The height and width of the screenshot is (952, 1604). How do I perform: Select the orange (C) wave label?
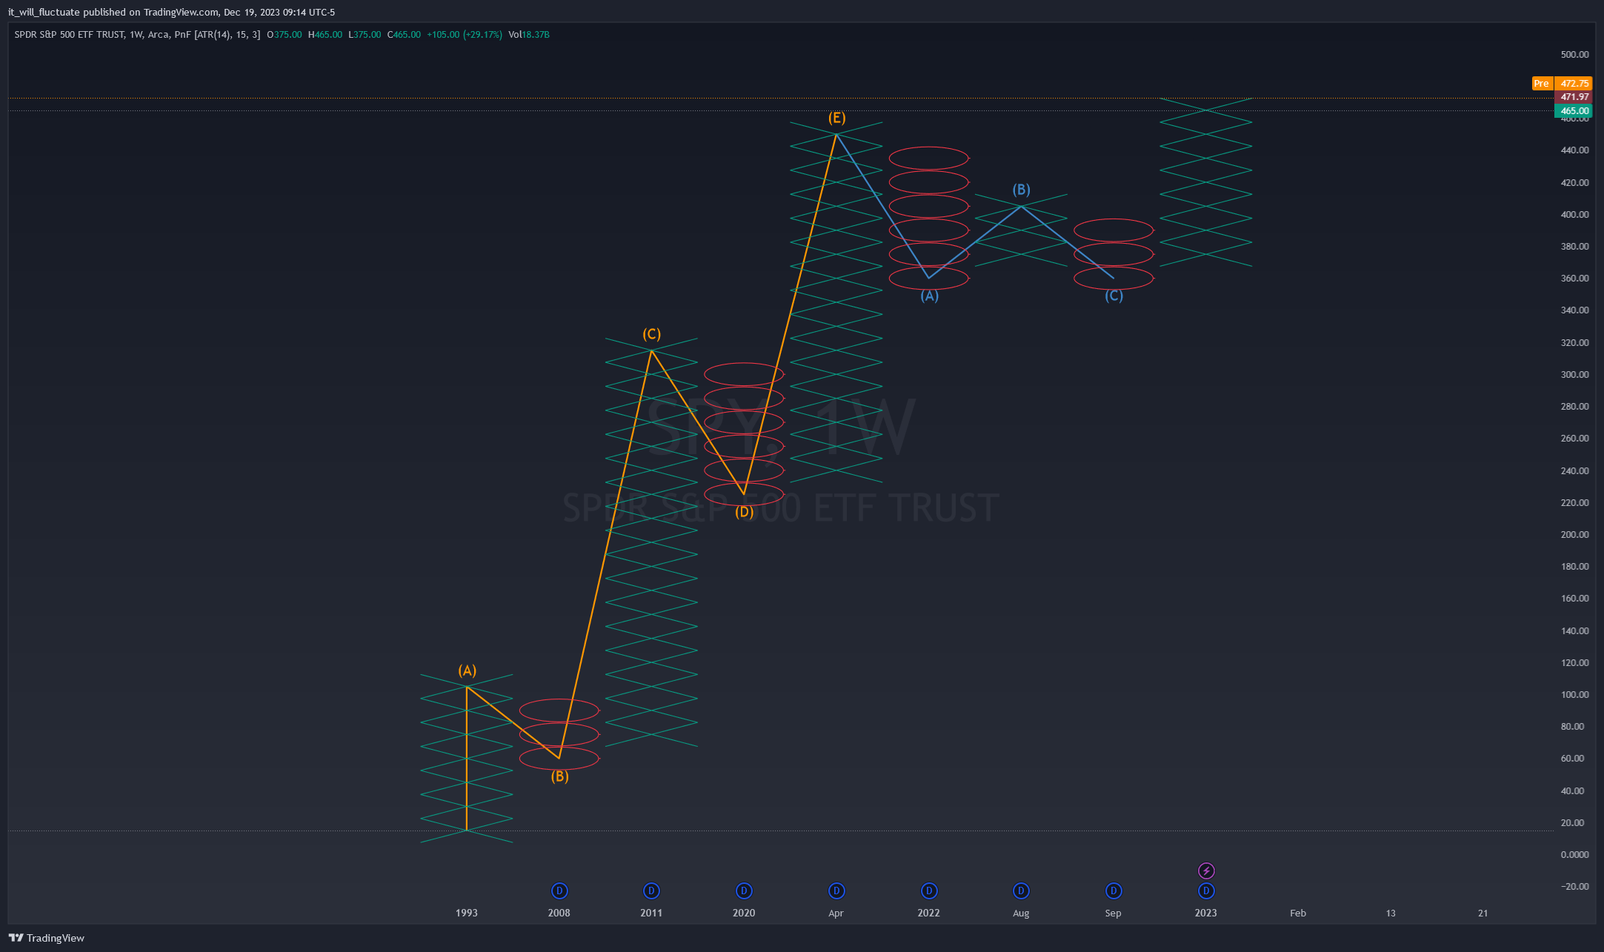[x=651, y=334]
